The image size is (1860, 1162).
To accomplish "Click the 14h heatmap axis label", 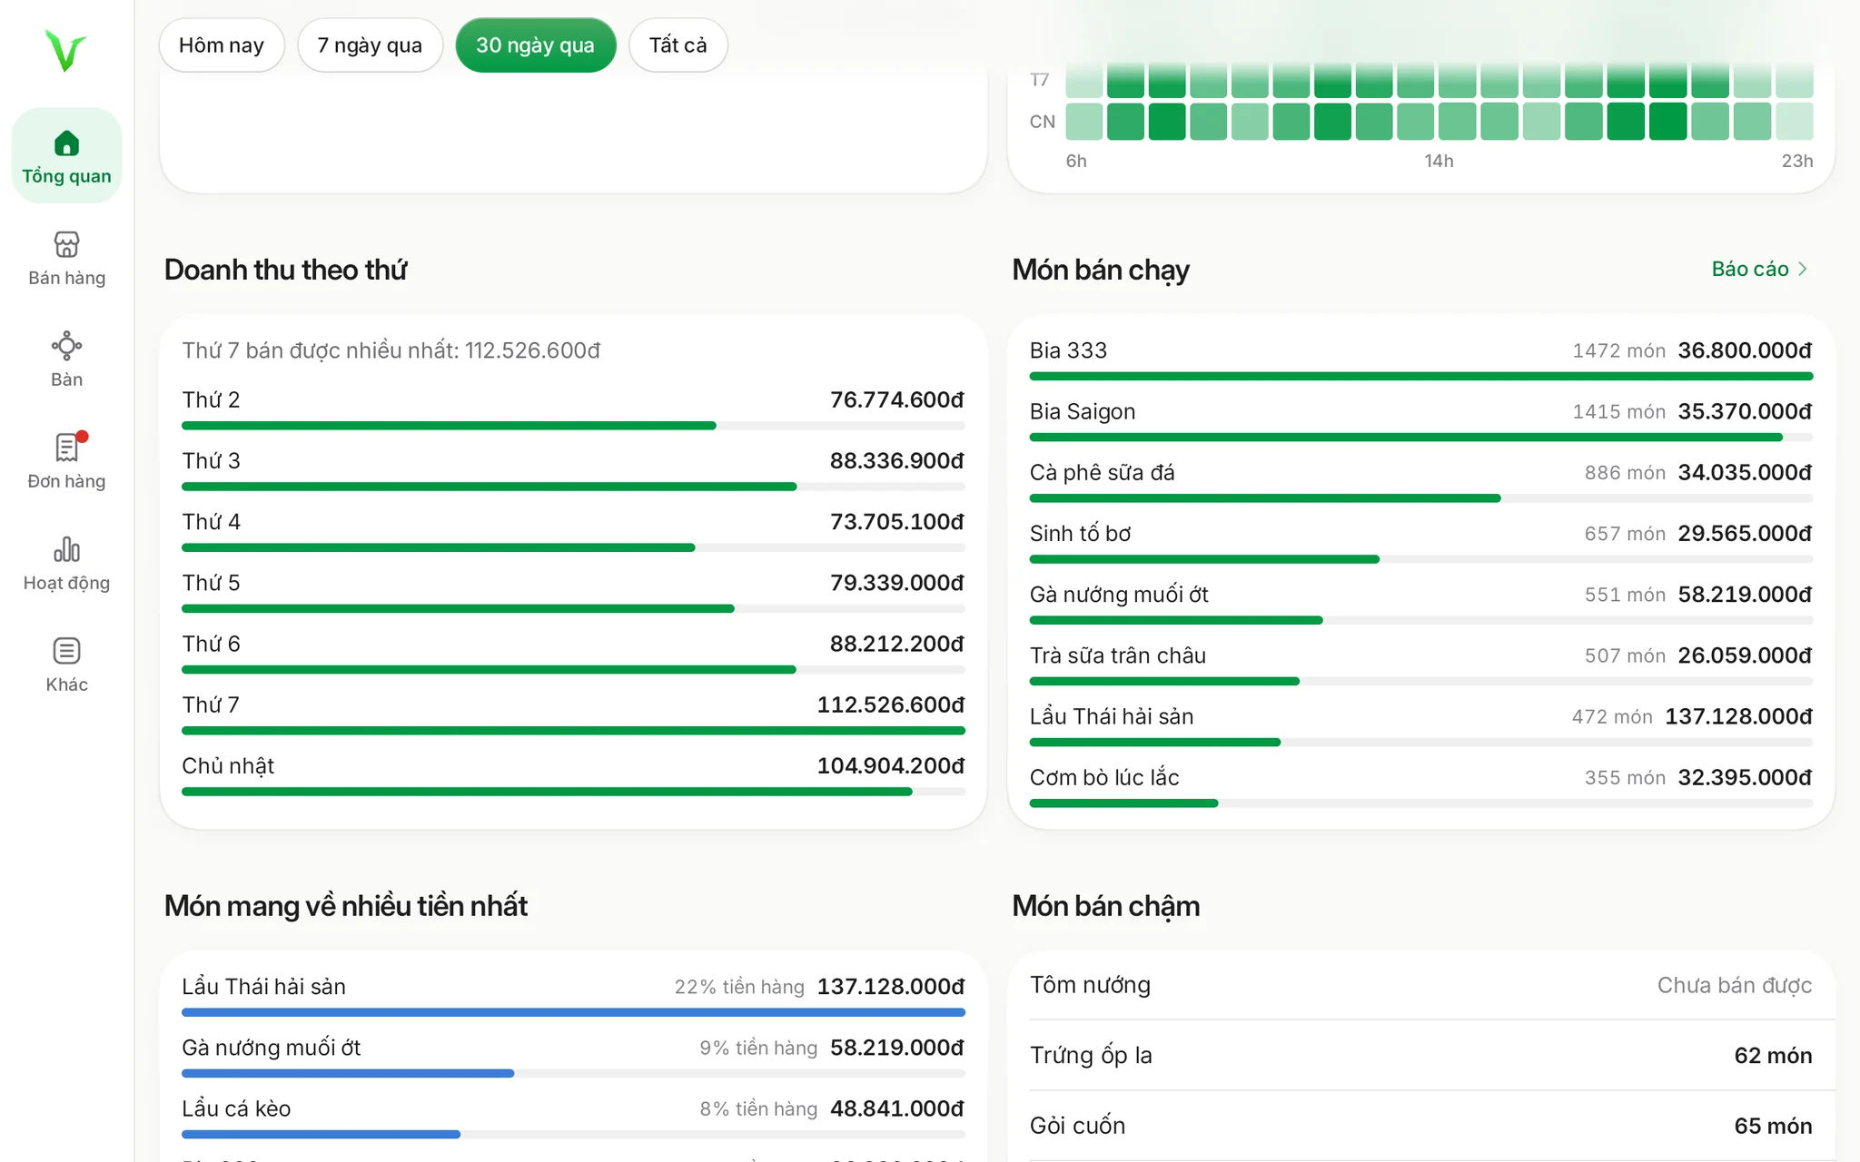I will pos(1439,161).
